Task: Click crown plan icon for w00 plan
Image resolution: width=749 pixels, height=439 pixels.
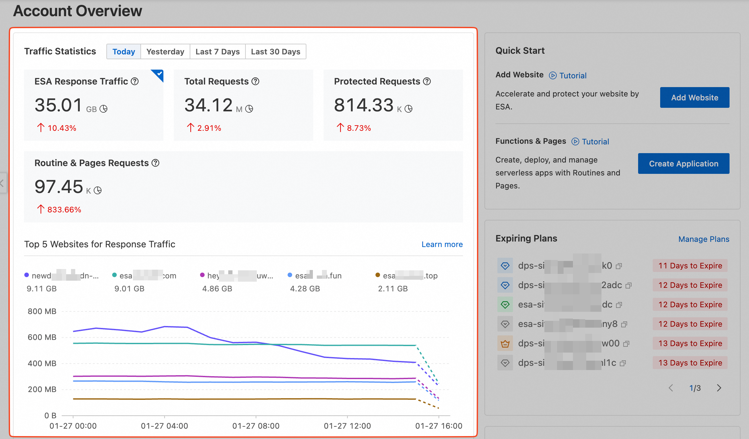Action: click(505, 343)
